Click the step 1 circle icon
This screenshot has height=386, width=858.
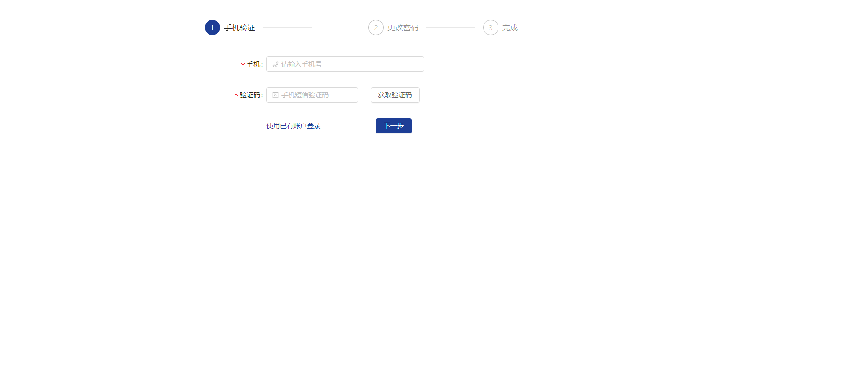212,27
